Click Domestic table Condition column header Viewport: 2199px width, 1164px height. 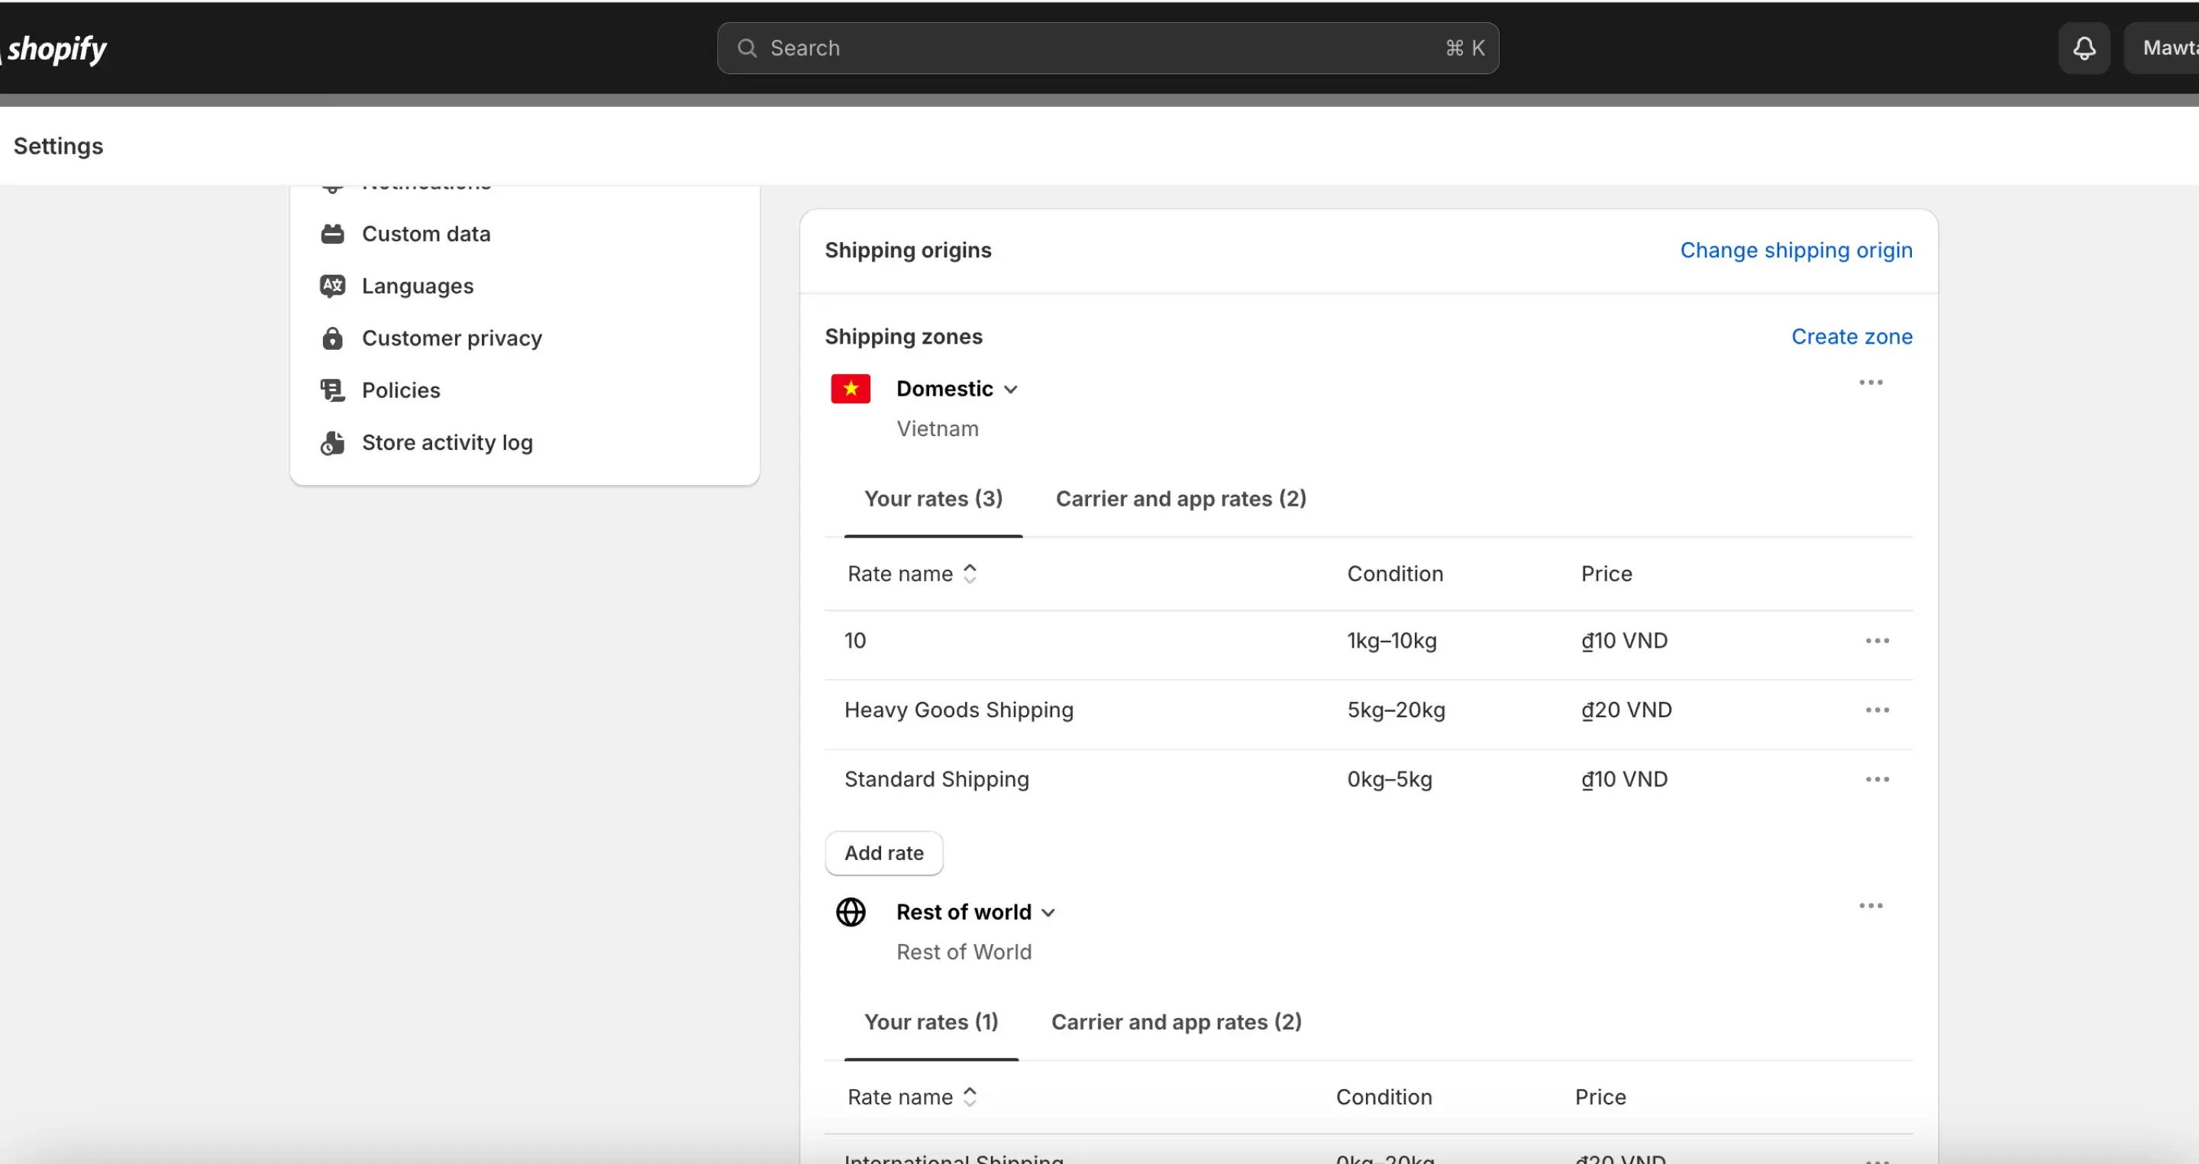(1395, 574)
